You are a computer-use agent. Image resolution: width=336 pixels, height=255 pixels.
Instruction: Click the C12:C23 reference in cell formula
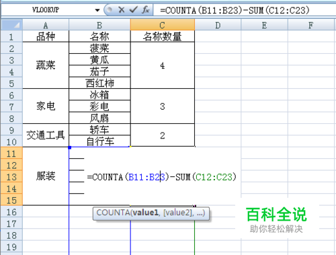click(x=214, y=177)
